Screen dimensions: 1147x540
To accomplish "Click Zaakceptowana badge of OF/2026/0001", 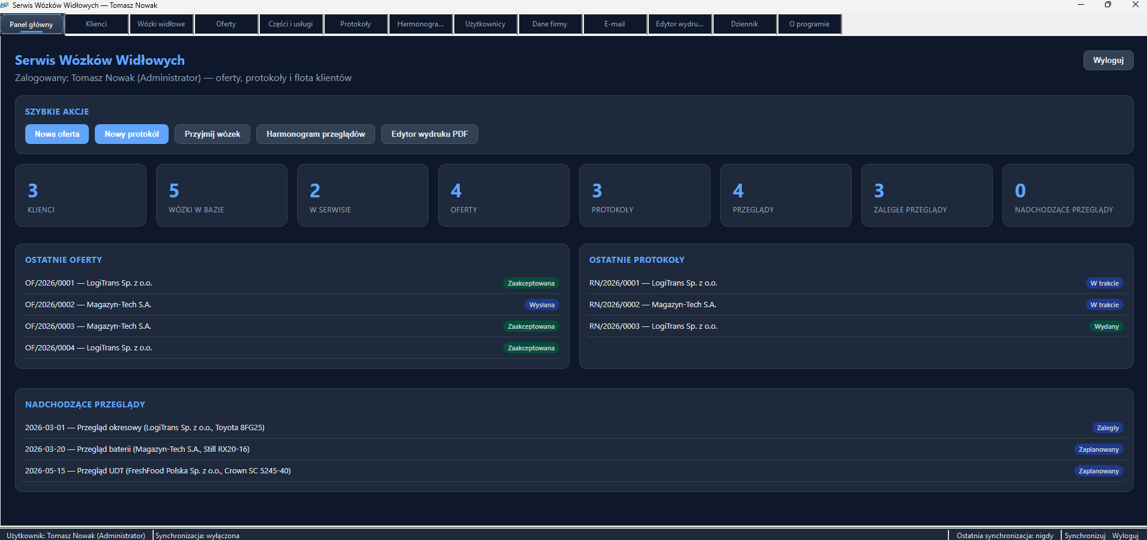I will [x=531, y=283].
